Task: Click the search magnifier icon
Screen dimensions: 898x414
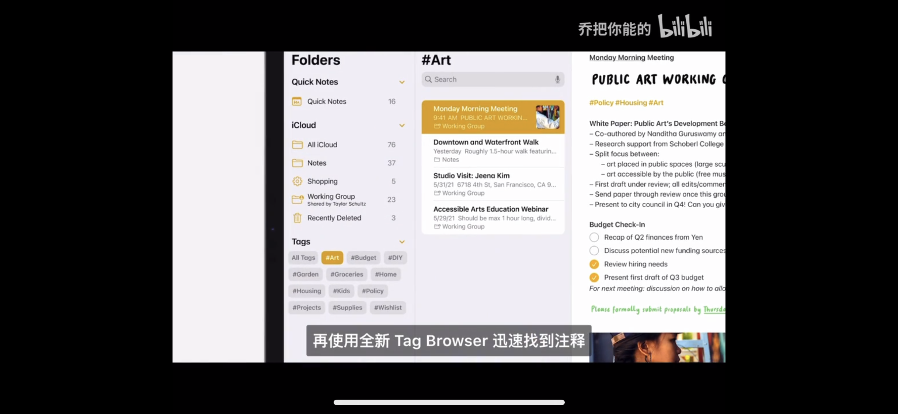Action: pyautogui.click(x=428, y=79)
